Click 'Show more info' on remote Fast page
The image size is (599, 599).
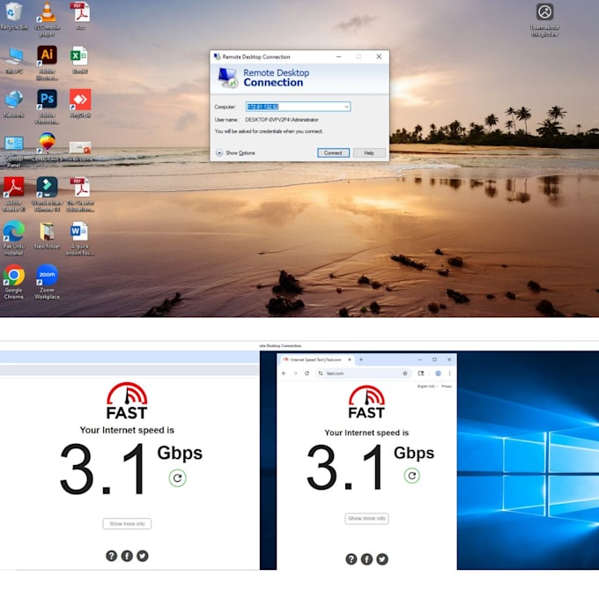[366, 518]
